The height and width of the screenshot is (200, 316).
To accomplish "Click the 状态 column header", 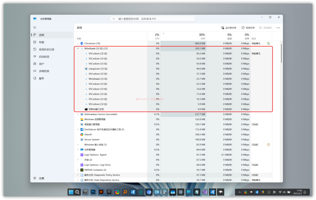I will click(261, 37).
